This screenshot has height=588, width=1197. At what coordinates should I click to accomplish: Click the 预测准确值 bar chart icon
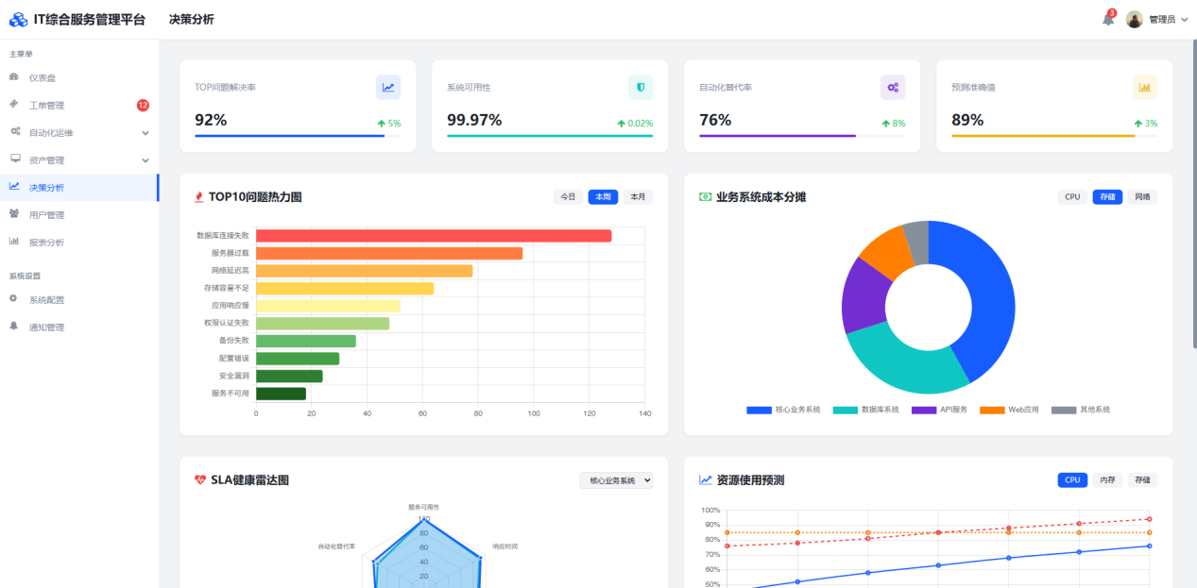pyautogui.click(x=1144, y=88)
